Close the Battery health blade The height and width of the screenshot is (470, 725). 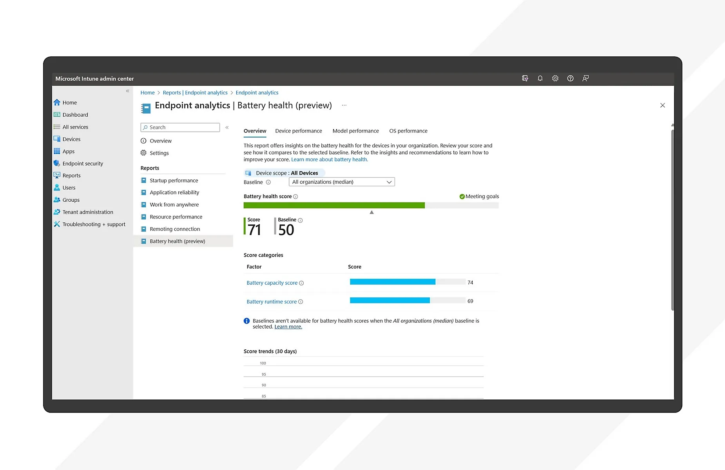pos(663,105)
